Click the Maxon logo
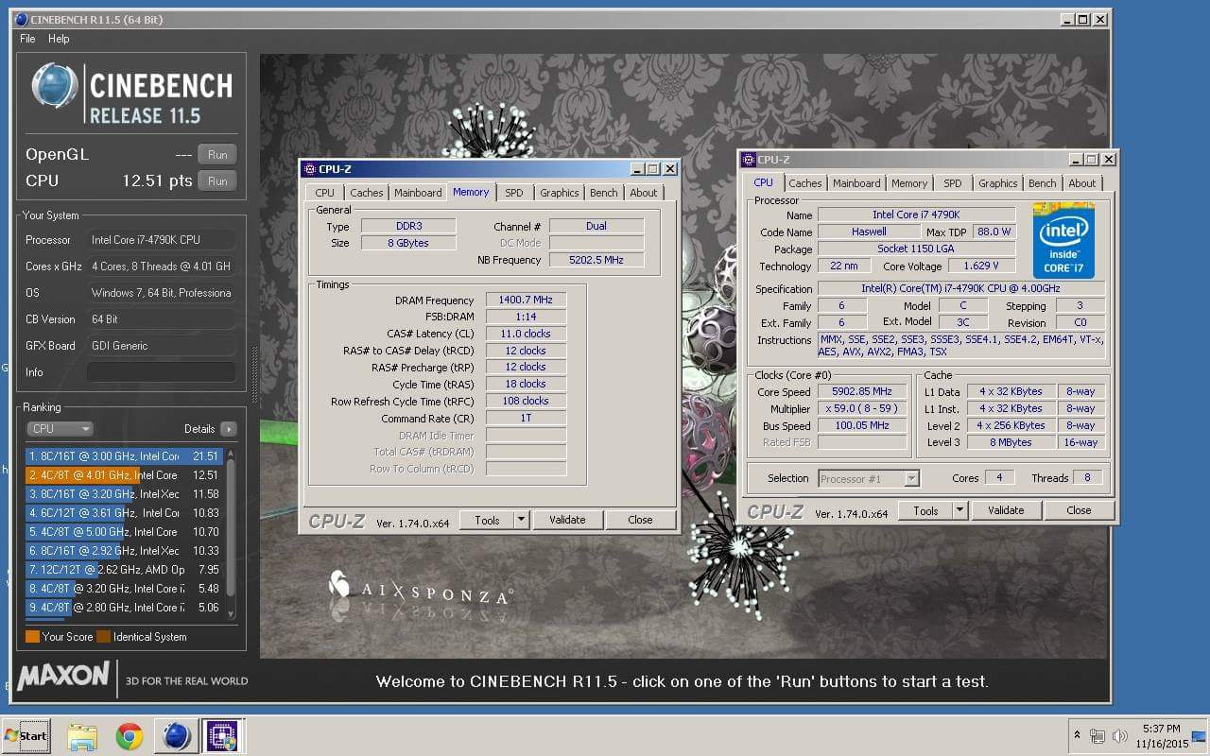This screenshot has width=1210, height=756. (63, 677)
